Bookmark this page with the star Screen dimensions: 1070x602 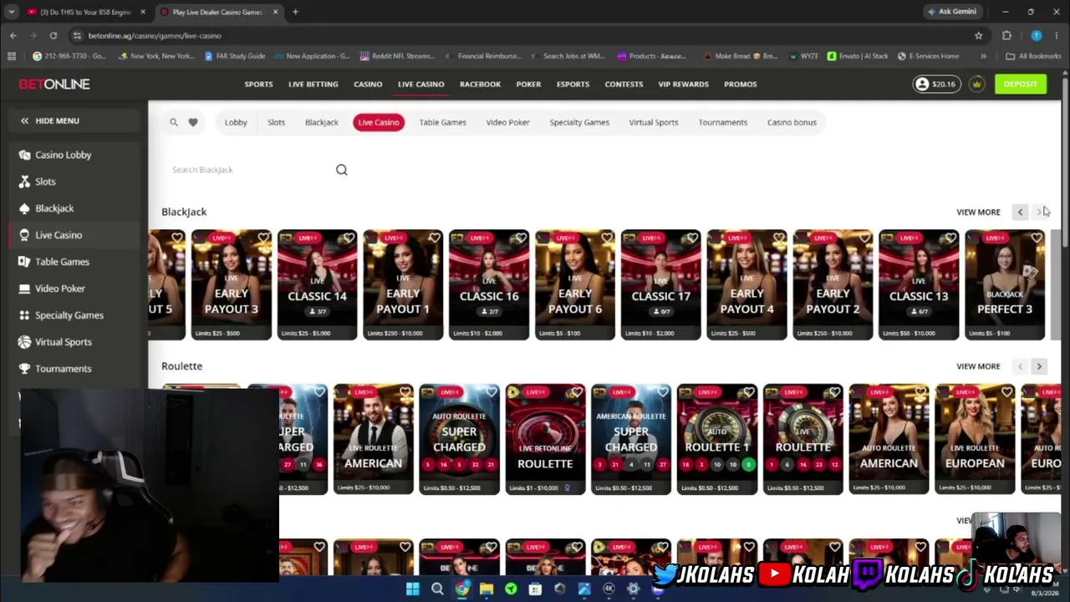click(978, 35)
